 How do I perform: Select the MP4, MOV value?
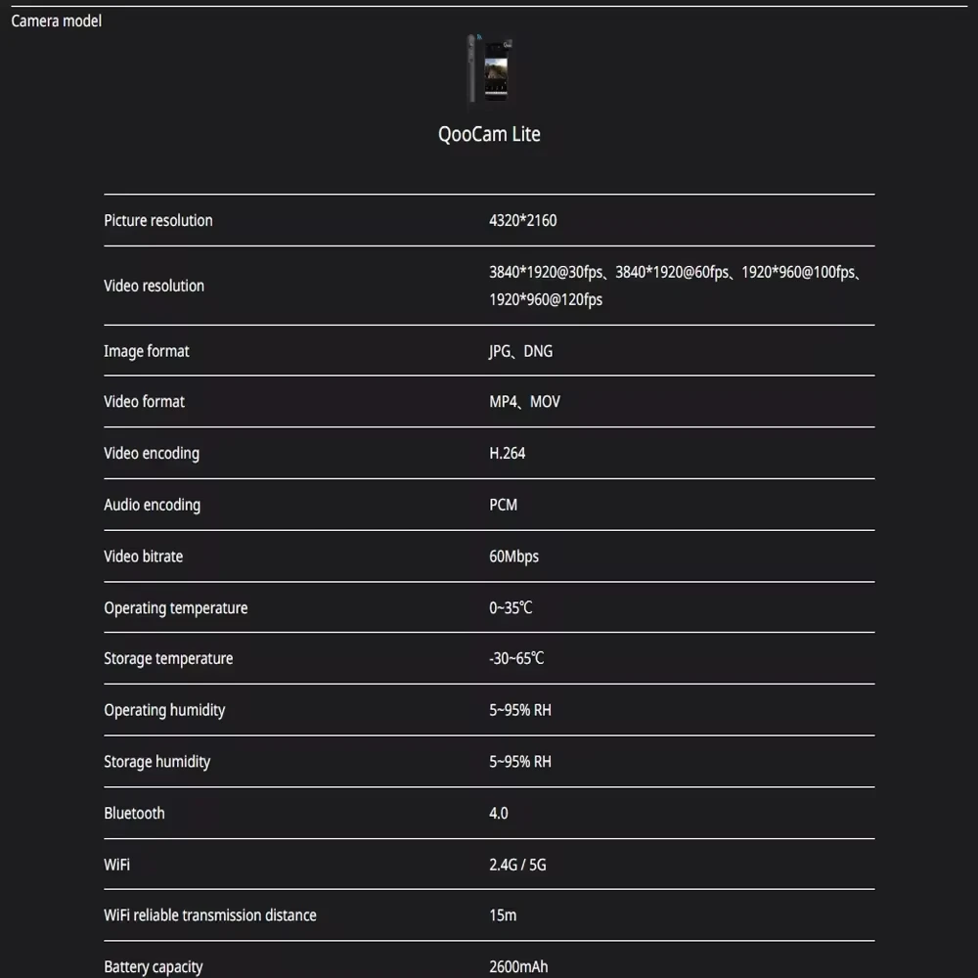(524, 402)
